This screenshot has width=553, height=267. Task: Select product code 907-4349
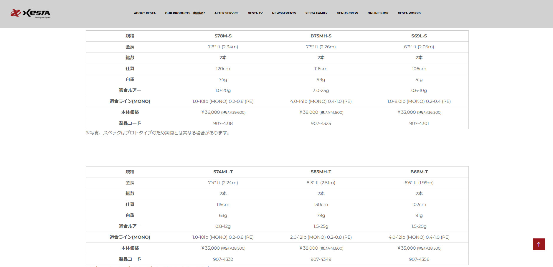tap(321, 259)
